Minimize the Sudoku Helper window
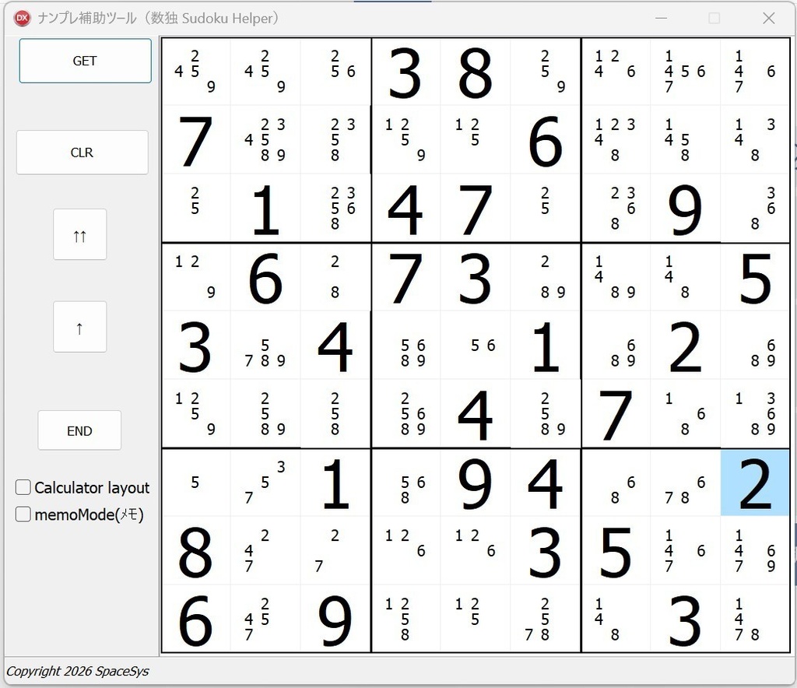The height and width of the screenshot is (688, 797). [x=661, y=17]
